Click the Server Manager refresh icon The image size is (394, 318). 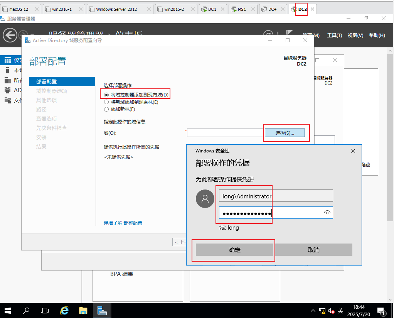point(268,33)
